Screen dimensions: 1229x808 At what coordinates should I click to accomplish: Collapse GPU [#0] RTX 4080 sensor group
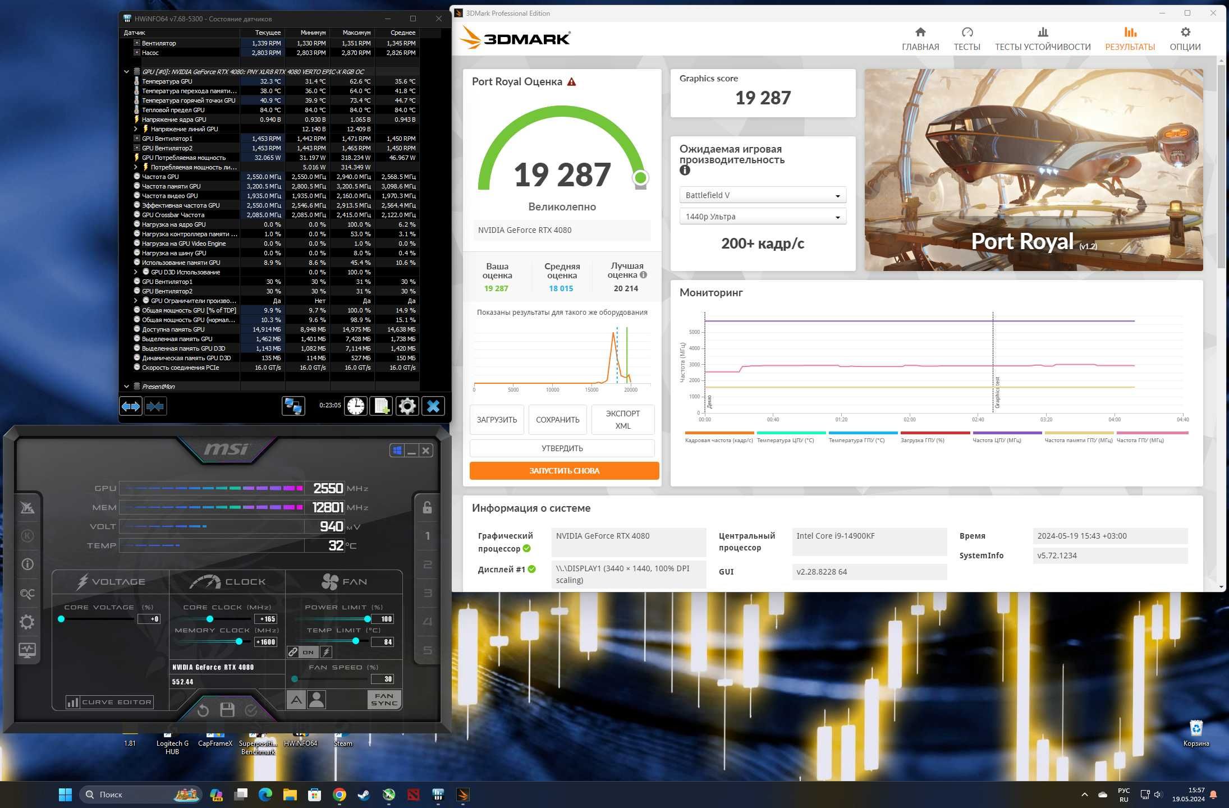[x=126, y=72]
